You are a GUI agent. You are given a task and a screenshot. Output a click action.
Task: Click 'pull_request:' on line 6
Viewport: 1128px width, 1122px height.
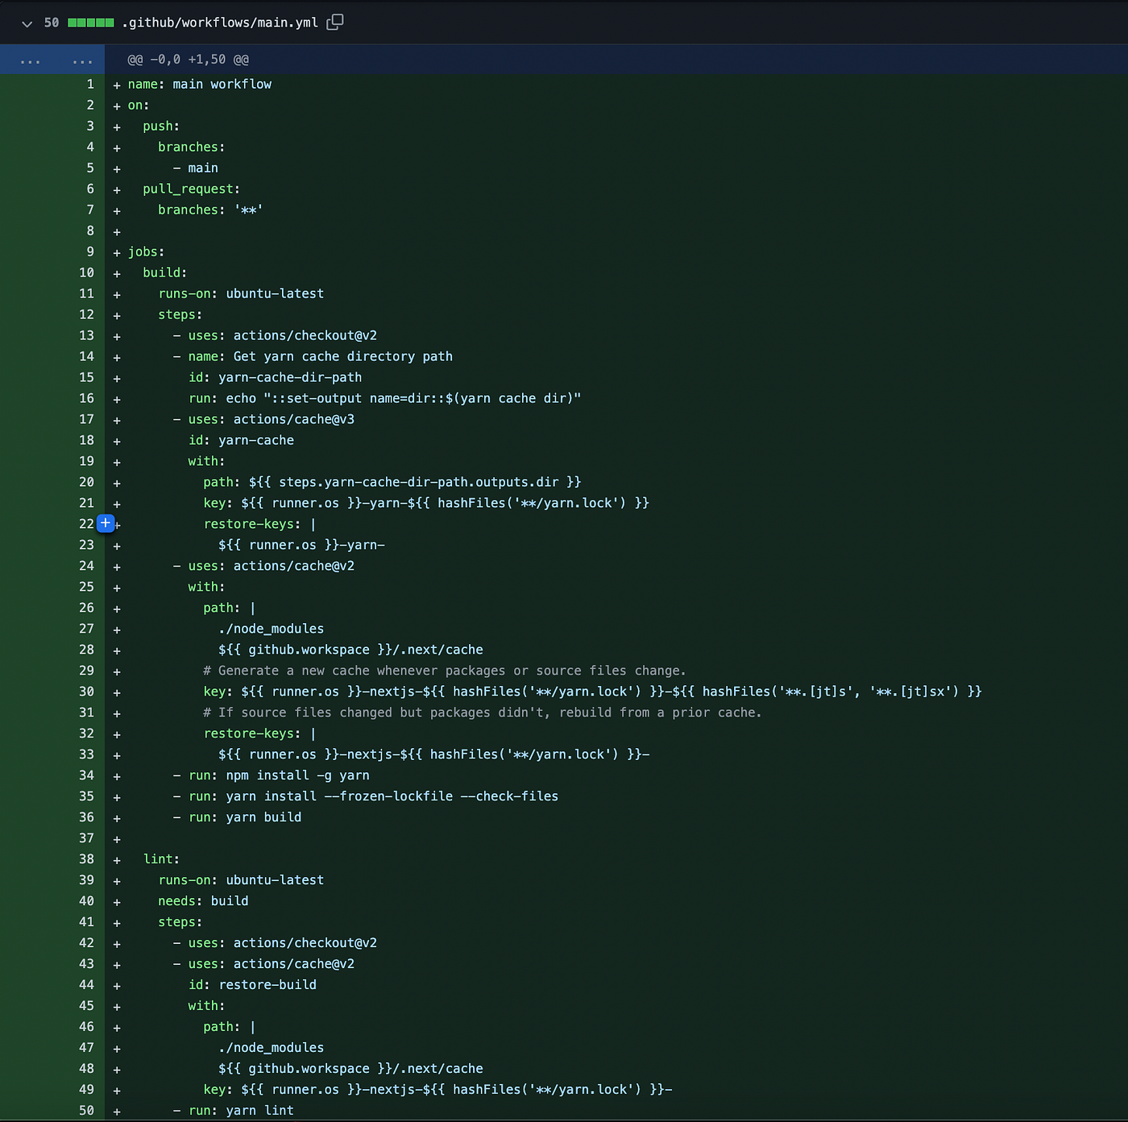(x=191, y=189)
